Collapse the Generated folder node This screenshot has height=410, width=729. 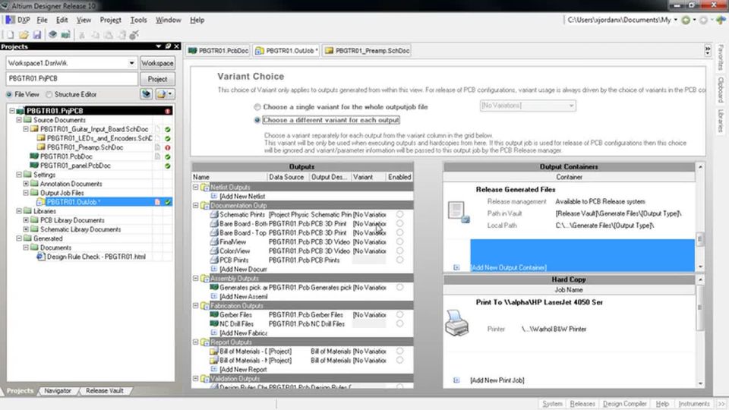click(x=19, y=238)
